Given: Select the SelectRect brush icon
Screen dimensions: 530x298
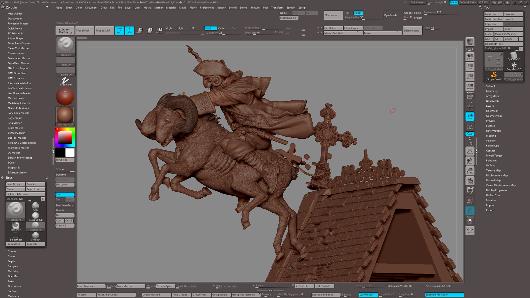Looking at the screenshot, I should pyautogui.click(x=16, y=236).
